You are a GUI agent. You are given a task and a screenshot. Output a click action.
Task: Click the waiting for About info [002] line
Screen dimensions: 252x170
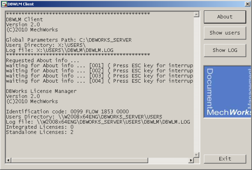tap(99, 71)
